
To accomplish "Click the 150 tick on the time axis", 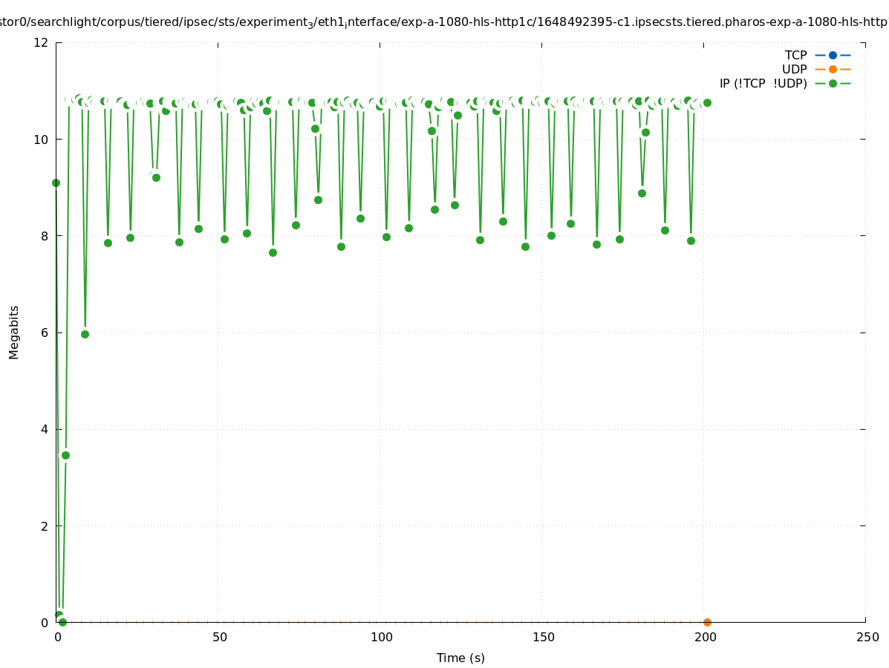I will tap(543, 637).
